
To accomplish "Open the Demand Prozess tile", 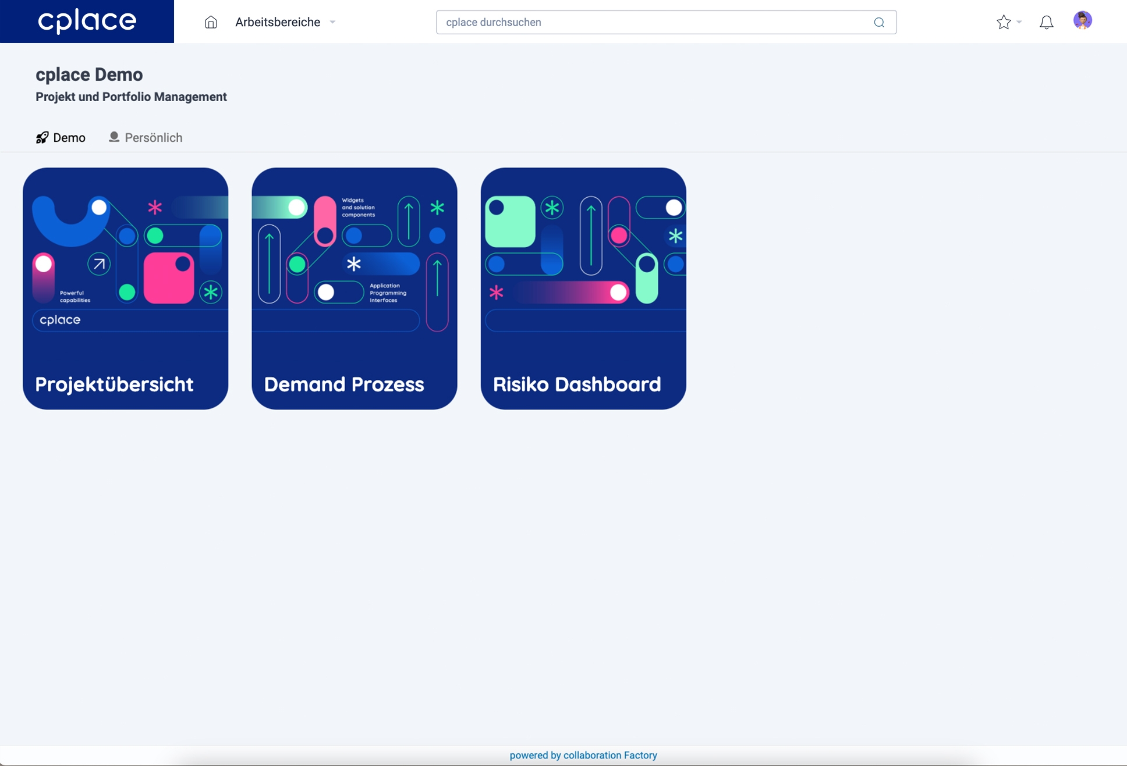I will click(354, 288).
